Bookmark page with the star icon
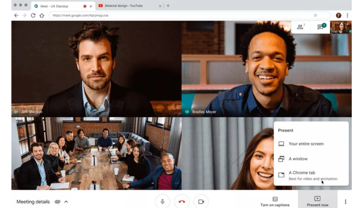Viewport: 363px width, 208px height. (315, 15)
